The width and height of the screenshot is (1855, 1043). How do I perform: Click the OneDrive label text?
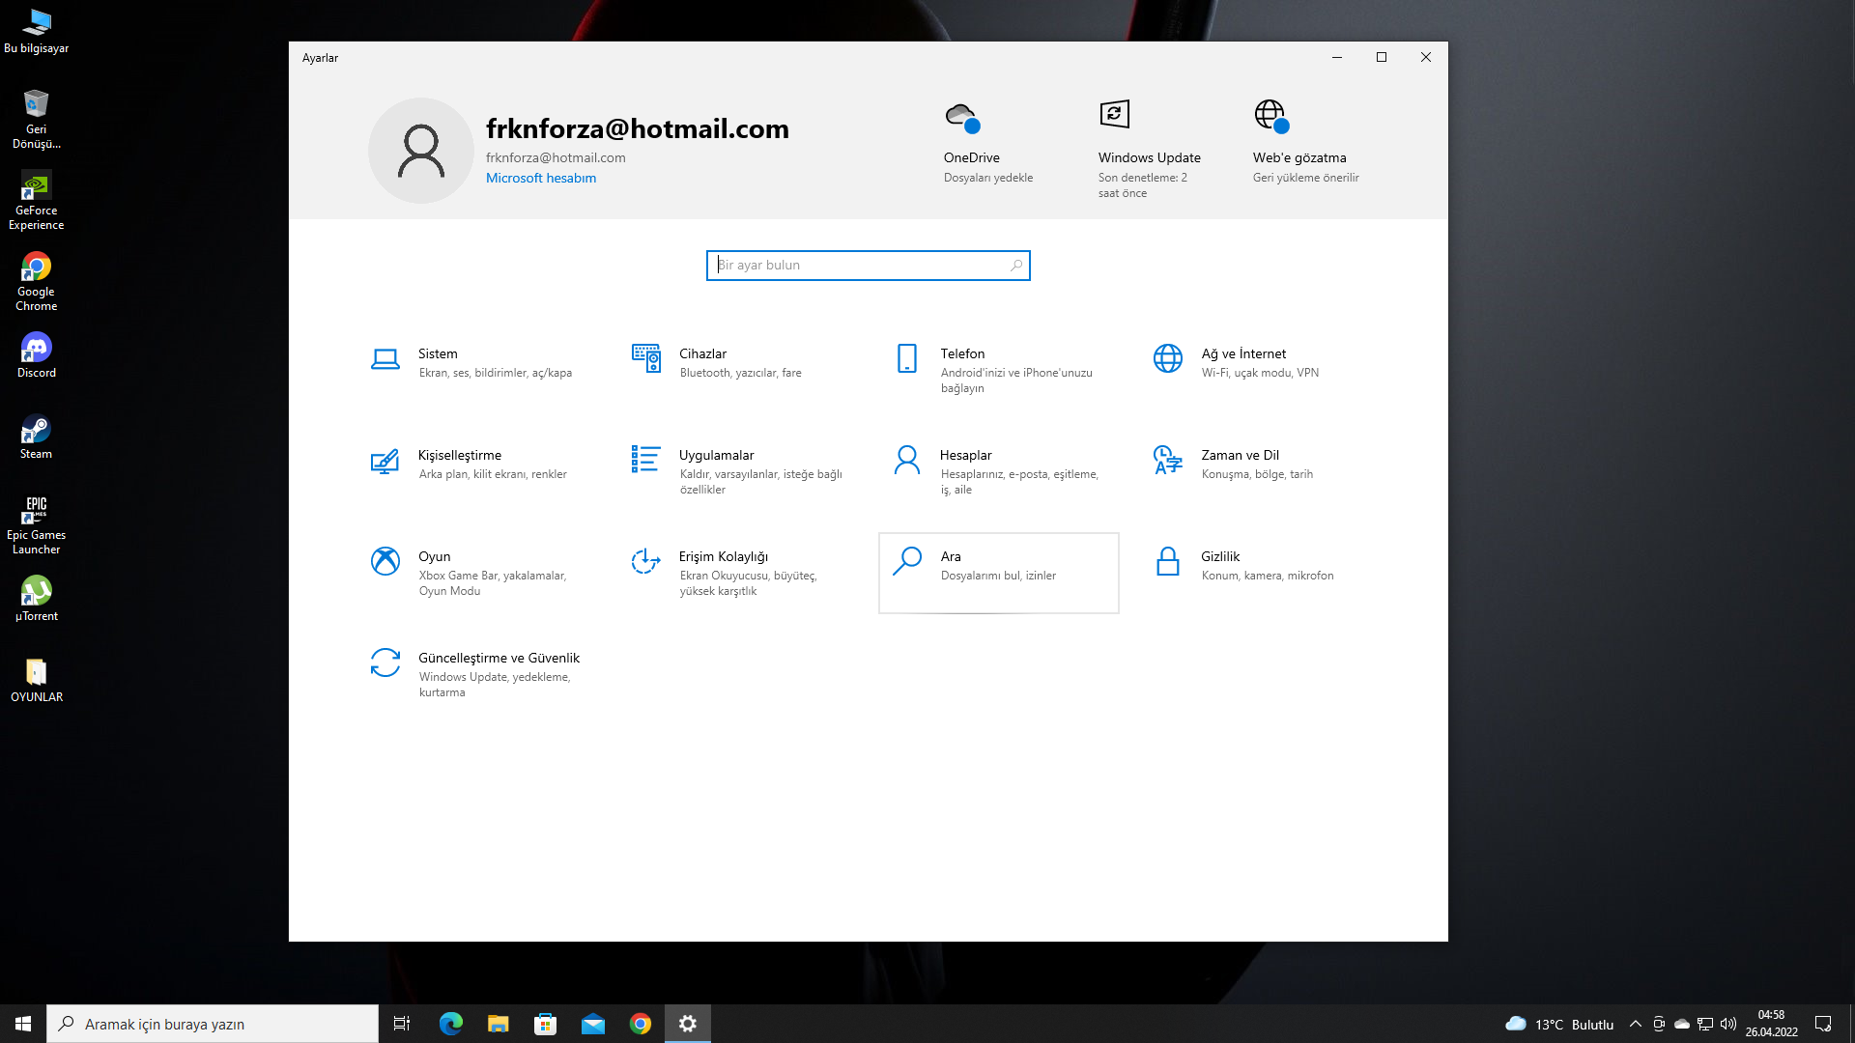click(x=972, y=157)
